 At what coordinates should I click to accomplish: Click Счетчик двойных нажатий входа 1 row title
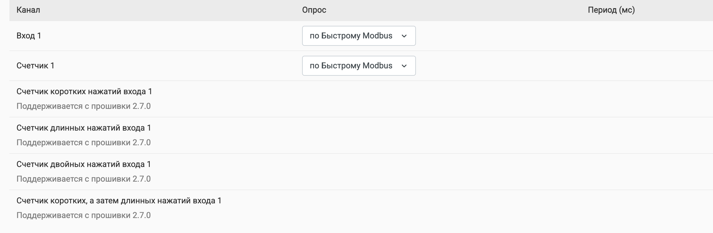coord(84,164)
